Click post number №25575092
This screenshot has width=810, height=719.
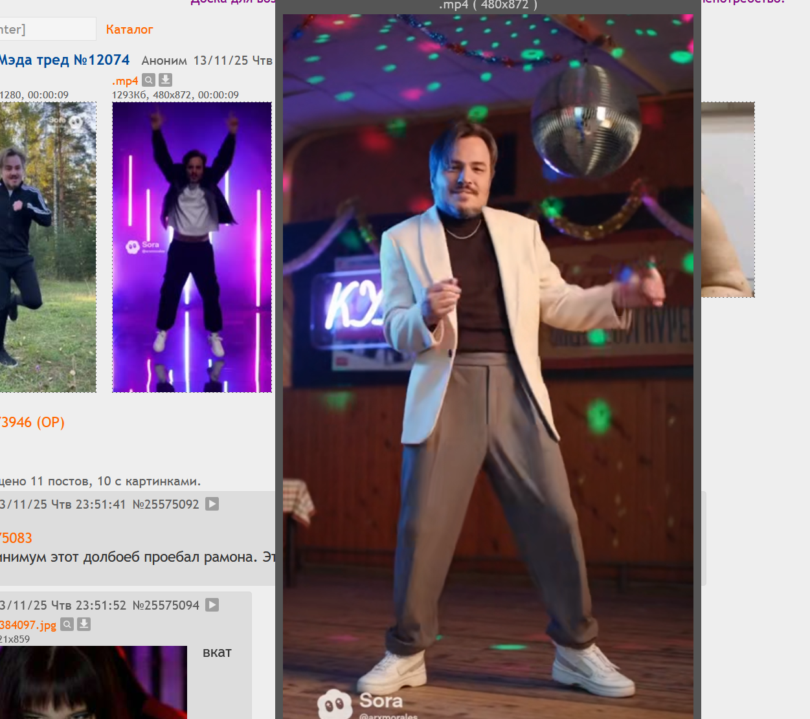(166, 504)
